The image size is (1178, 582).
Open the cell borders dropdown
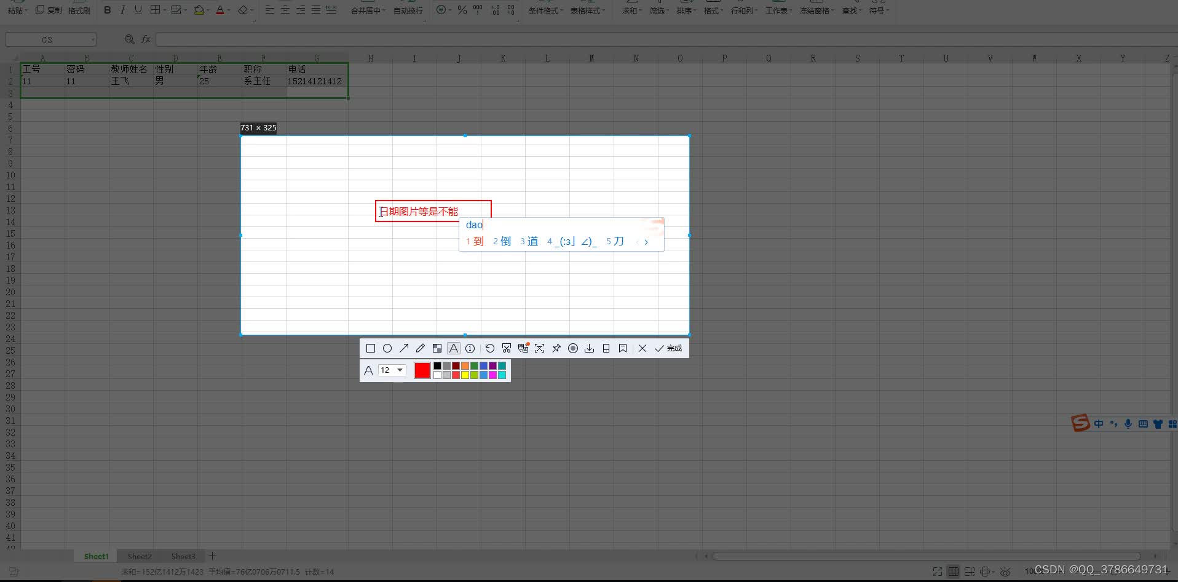click(x=164, y=10)
